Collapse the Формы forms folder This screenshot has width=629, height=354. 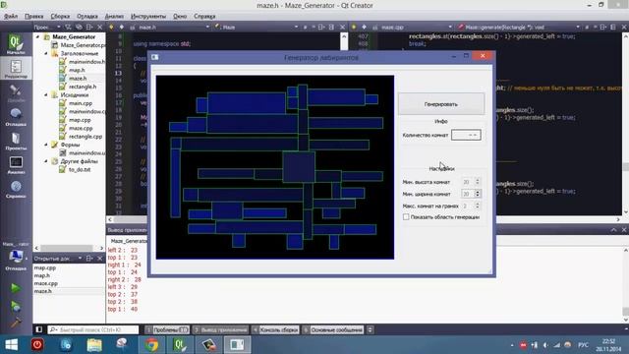(46, 145)
